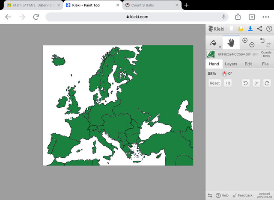Open the tab switcher showing 3 tabs
Viewport: 274px width, 200px height.
point(252,17)
